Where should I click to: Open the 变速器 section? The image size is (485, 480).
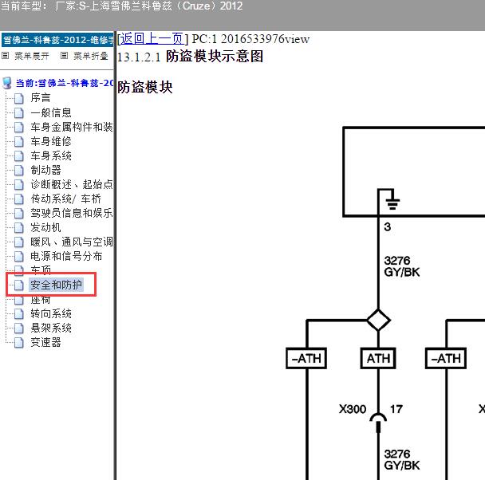coord(45,343)
